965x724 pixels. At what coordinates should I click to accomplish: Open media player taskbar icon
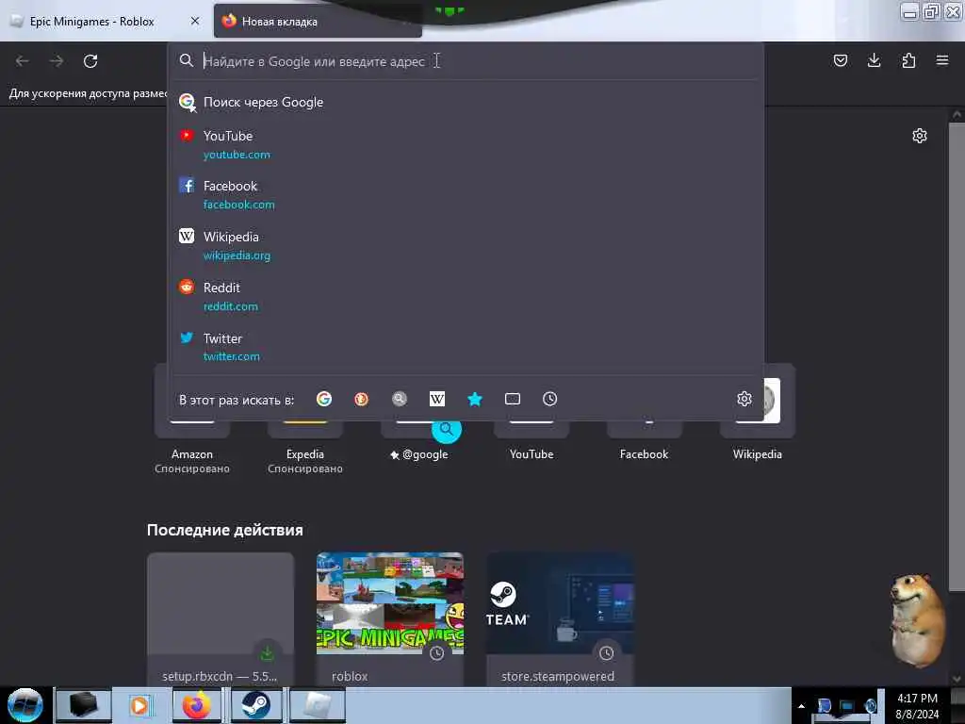139,705
